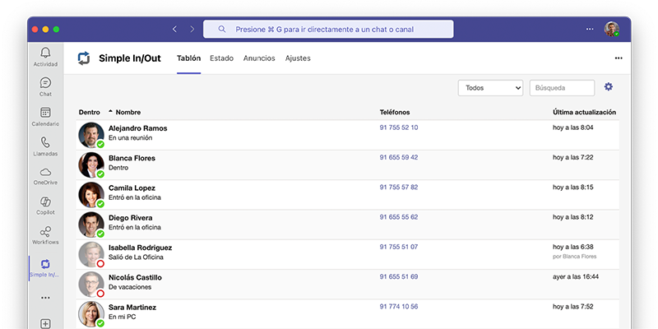Click Isabella Rodriguez's red out badge
This screenshot has height=329, width=658.
[100, 263]
